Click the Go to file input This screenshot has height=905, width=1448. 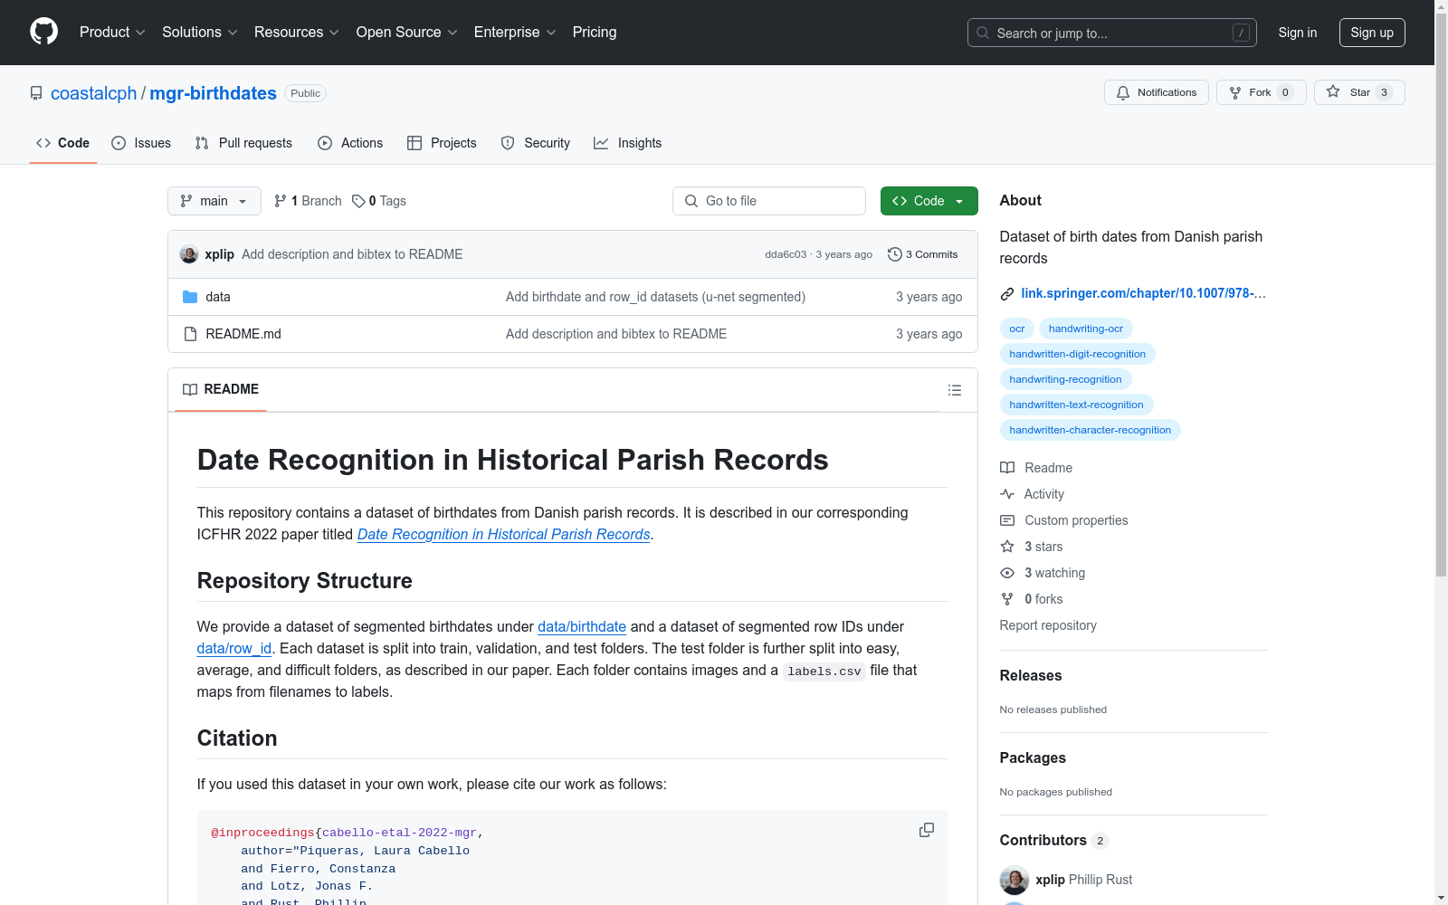pyautogui.click(x=769, y=201)
